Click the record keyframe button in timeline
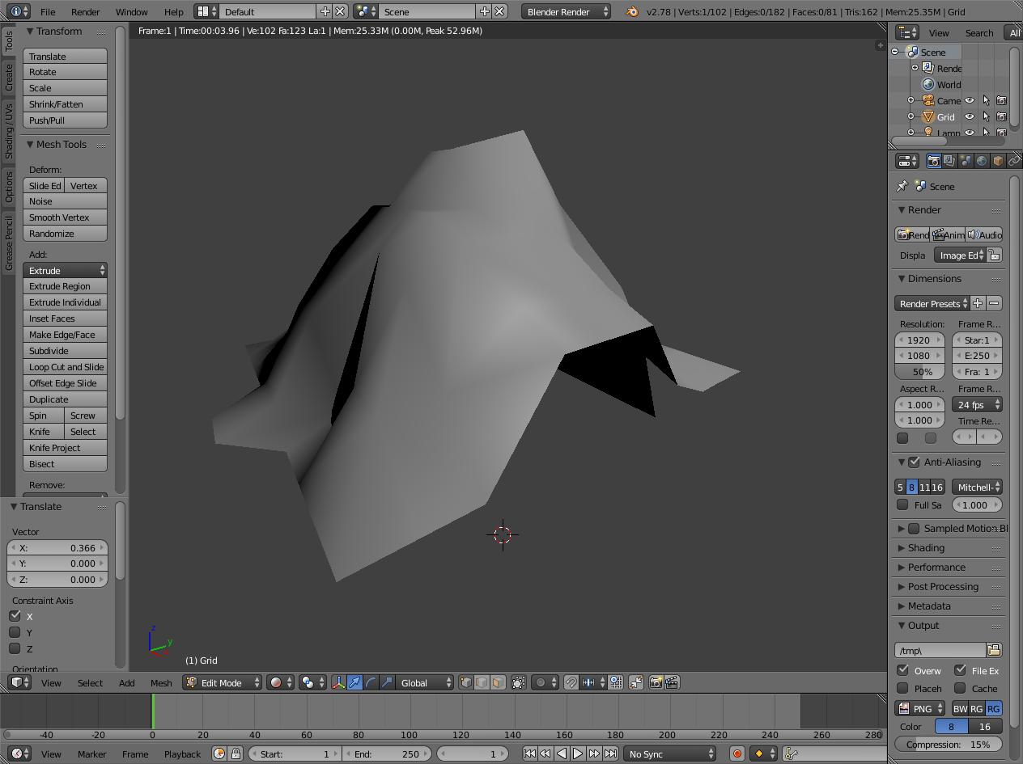 pos(736,753)
